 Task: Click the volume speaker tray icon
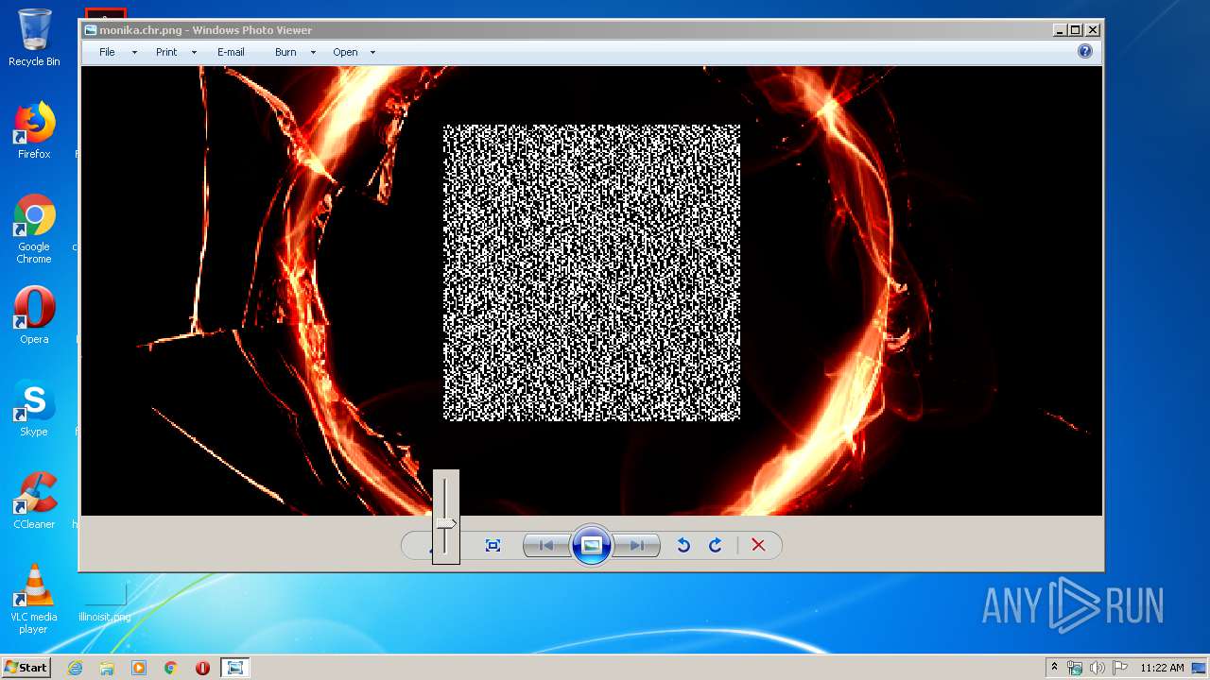1098,668
